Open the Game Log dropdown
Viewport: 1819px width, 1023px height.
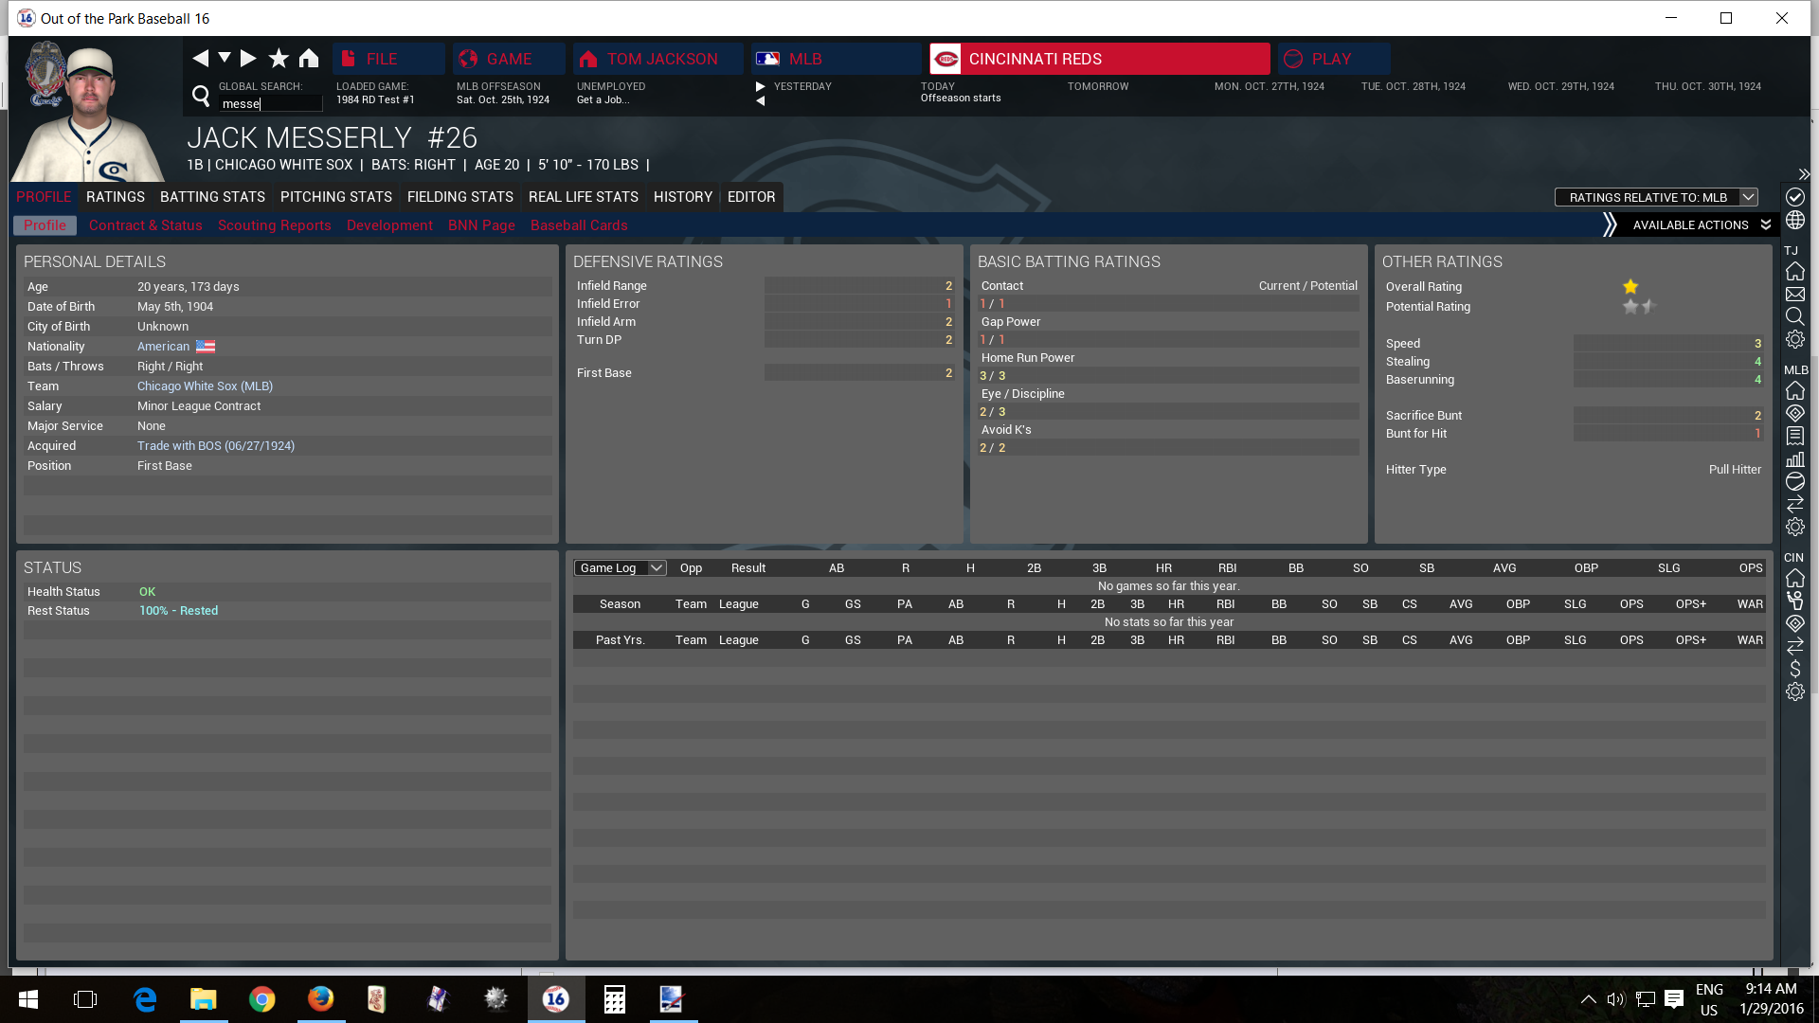pos(620,568)
